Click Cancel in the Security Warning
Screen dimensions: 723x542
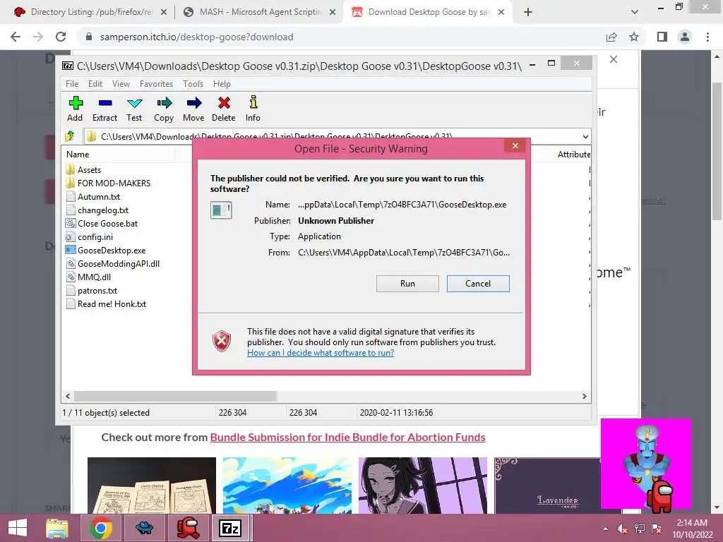click(x=478, y=284)
